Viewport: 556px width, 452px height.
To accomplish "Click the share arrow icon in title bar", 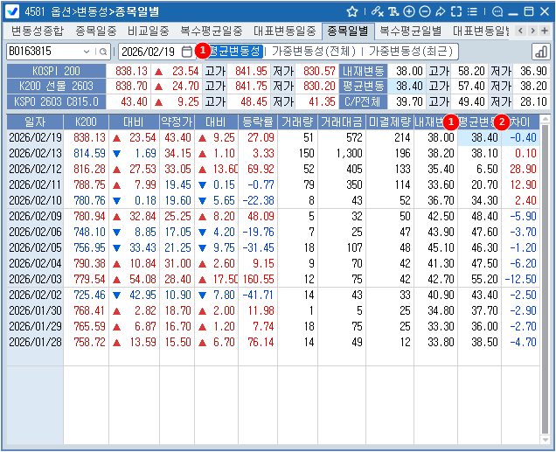I will [441, 11].
